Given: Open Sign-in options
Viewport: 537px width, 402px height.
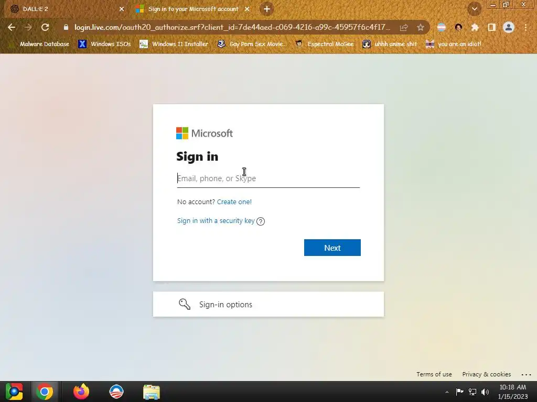Looking at the screenshot, I should point(268,304).
